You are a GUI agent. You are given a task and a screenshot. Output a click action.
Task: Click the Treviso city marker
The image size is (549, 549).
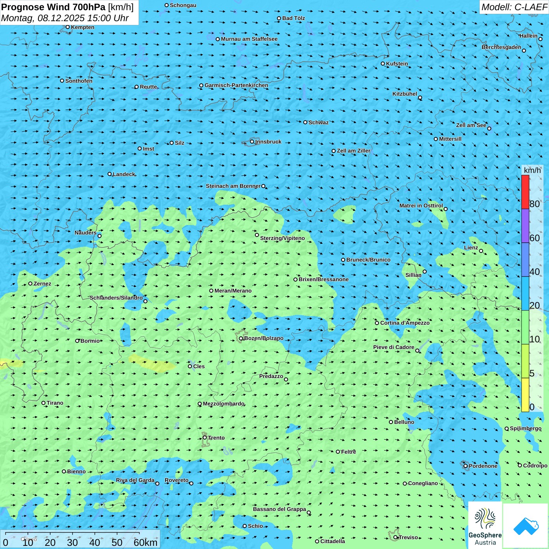396,537
